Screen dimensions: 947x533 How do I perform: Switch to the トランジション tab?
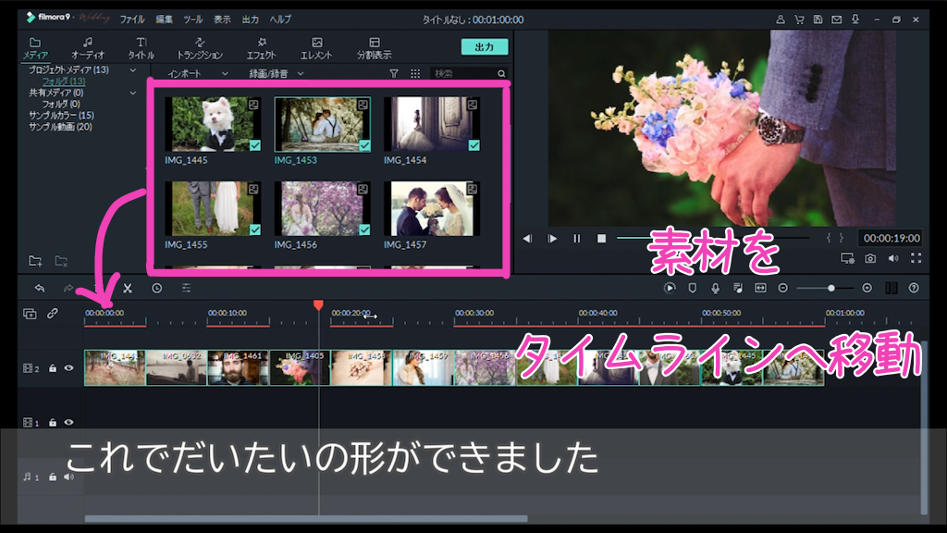200,48
